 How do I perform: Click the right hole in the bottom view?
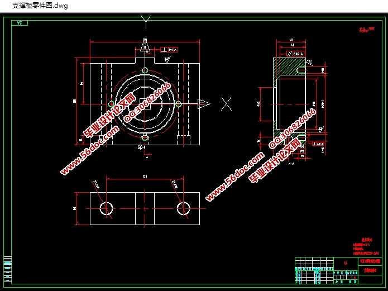(183, 208)
